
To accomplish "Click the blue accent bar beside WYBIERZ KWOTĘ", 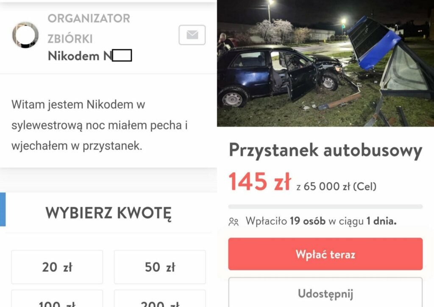I will coord(3,209).
